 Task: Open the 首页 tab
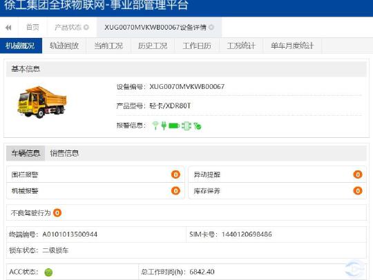tap(32, 28)
